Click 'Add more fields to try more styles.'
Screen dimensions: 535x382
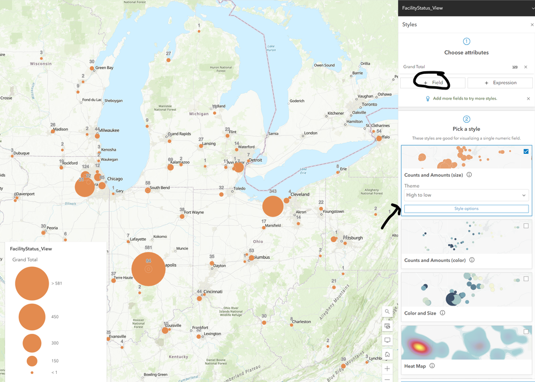pos(465,99)
